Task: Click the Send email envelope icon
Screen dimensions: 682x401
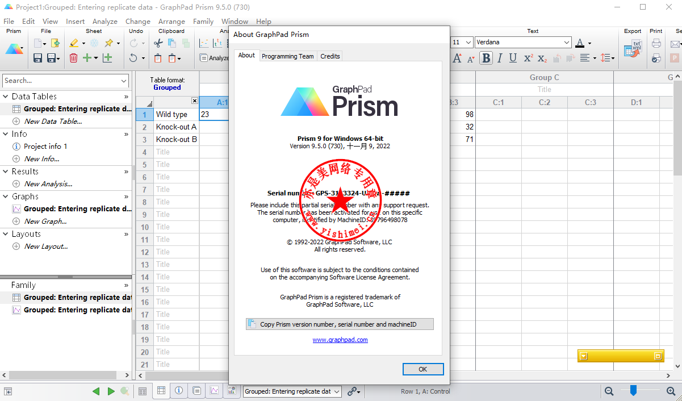Action: point(675,43)
